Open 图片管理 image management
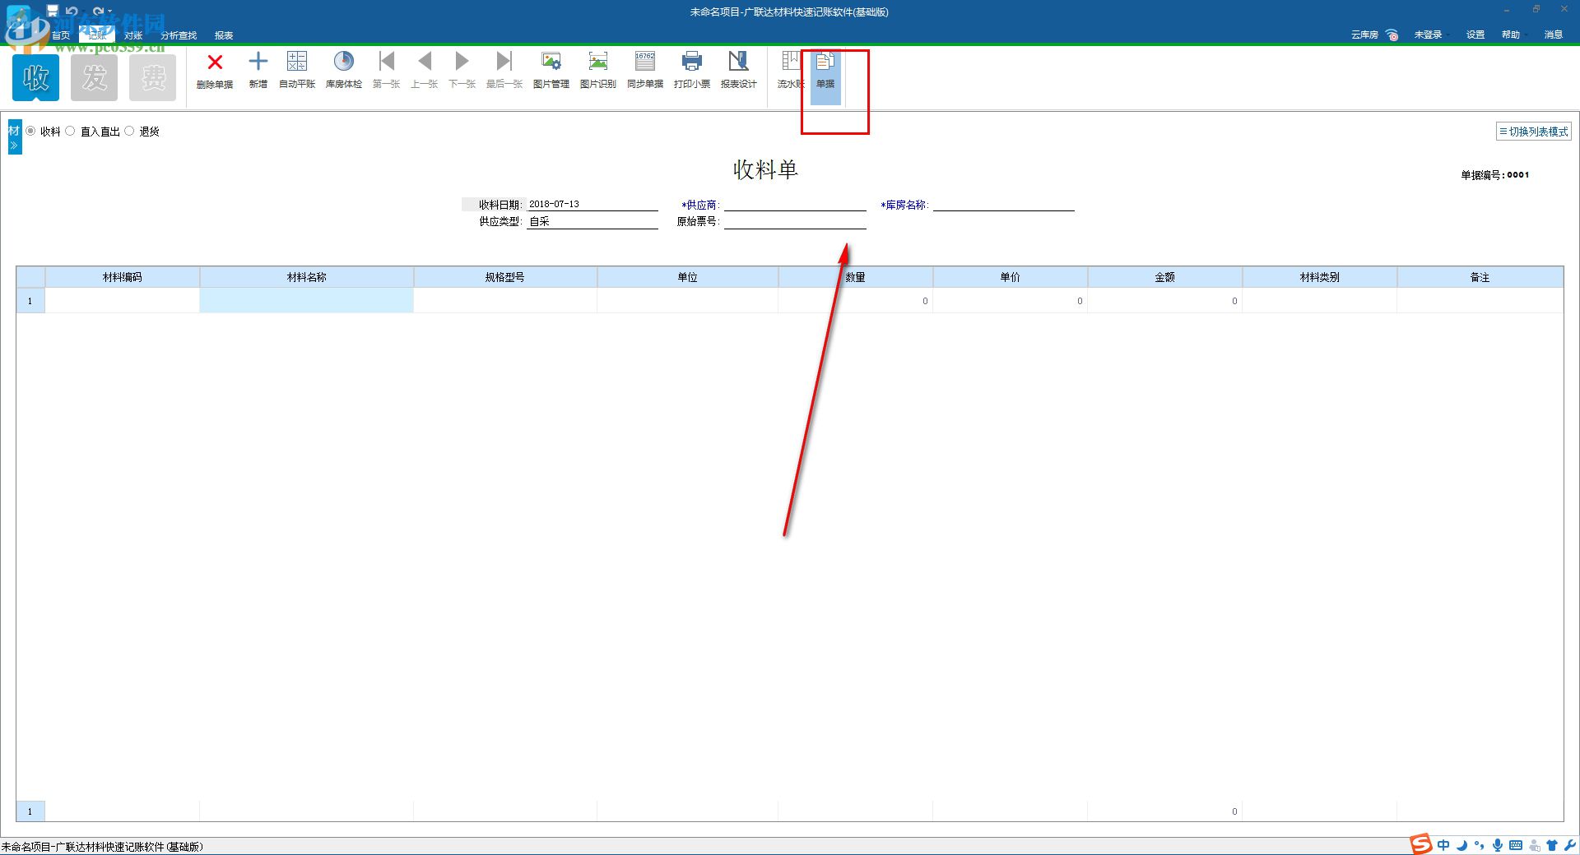Screen dimensions: 1580x855 click(551, 70)
